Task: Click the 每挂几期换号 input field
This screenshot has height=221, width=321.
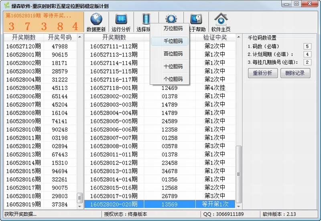Action: point(307,62)
